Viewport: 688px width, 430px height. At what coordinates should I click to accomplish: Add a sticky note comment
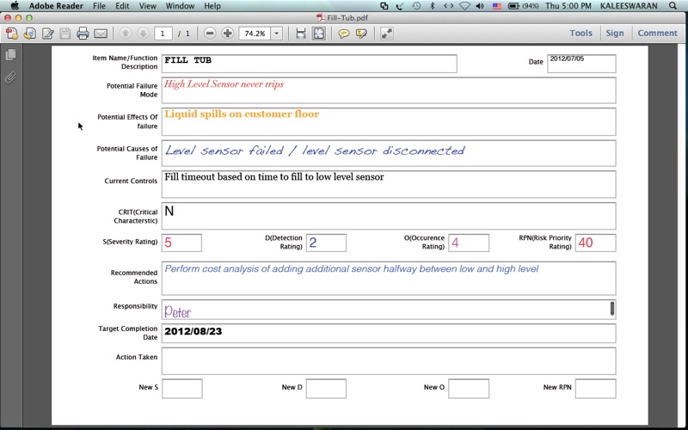(343, 34)
